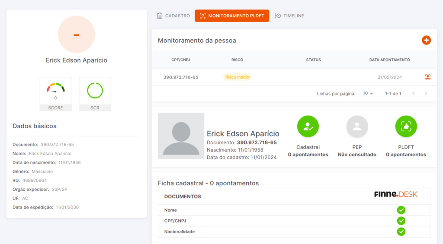This screenshot has height=244, width=443.
Task: Click the green check mark for Nacionalidade
Action: tap(401, 231)
